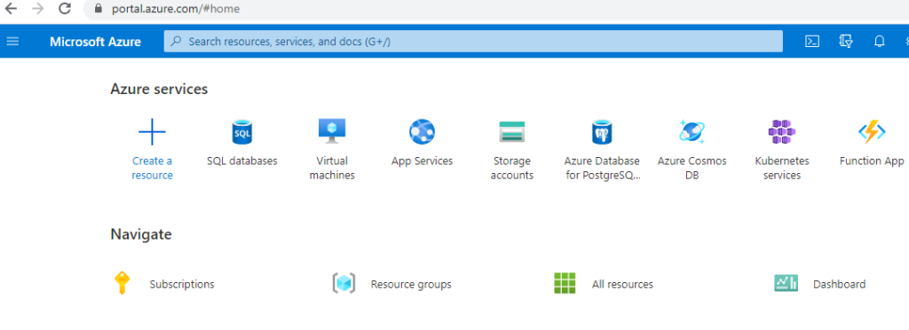909x330 pixels.
Task: Open the notifications bell
Action: click(880, 41)
